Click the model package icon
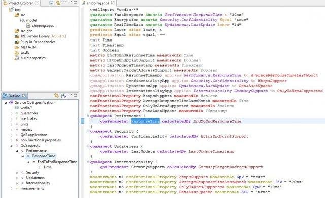The width and height of the screenshot is (325, 198). point(22,20)
